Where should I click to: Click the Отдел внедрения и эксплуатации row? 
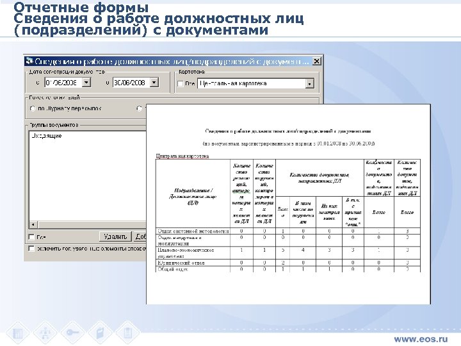[288, 240]
